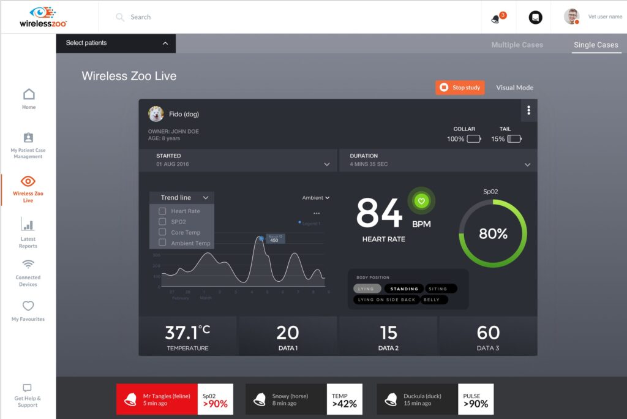Check the Core Temp trend checkbox
The image size is (627, 419).
(x=162, y=232)
